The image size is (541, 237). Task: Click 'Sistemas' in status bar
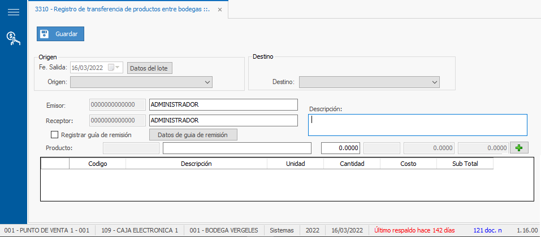click(x=282, y=230)
